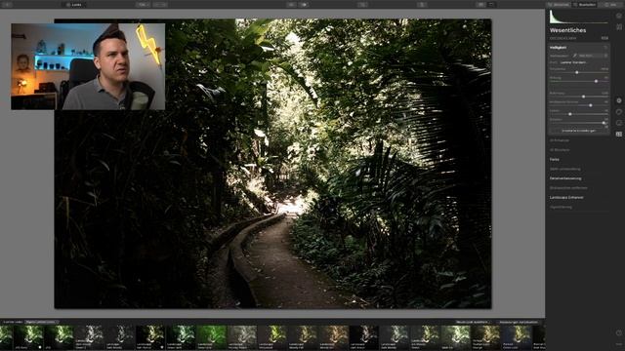625x351 pixels.
Task: Click the add image plus button in top bar
Action: tap(7, 4)
